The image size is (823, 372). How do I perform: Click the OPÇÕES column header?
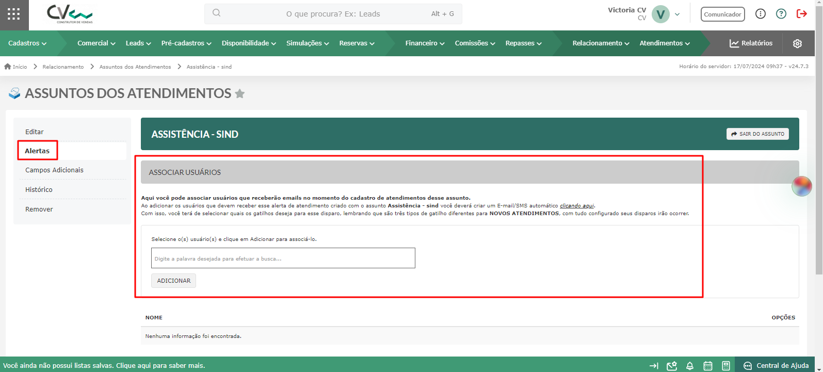pos(783,317)
